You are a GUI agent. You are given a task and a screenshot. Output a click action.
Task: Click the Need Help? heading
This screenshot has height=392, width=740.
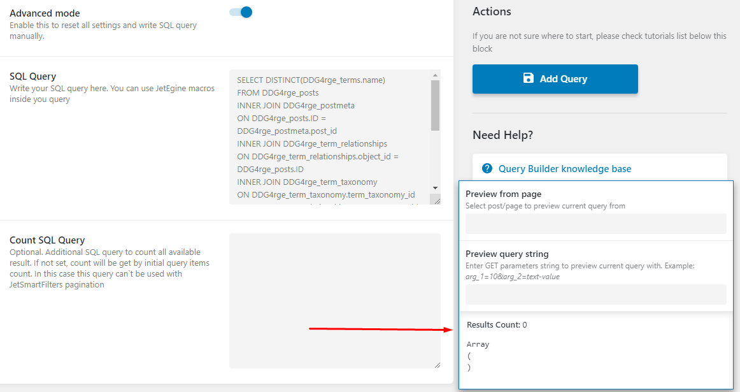(x=502, y=135)
